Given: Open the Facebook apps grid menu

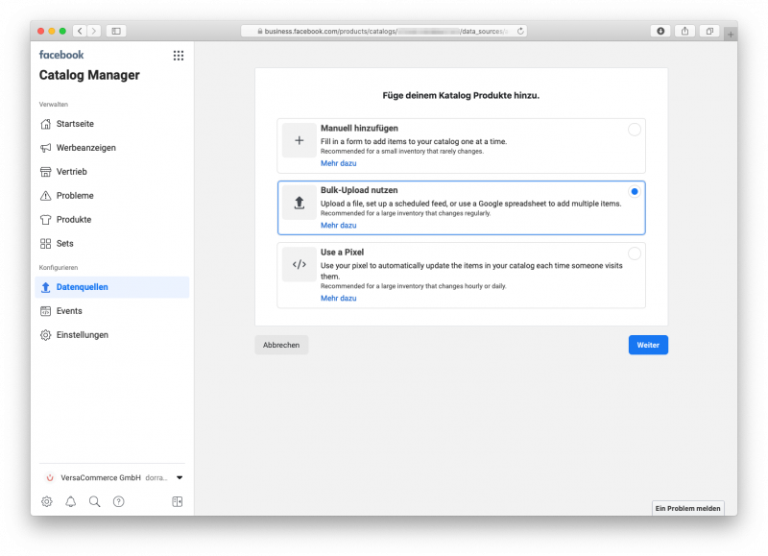Looking at the screenshot, I should point(179,56).
